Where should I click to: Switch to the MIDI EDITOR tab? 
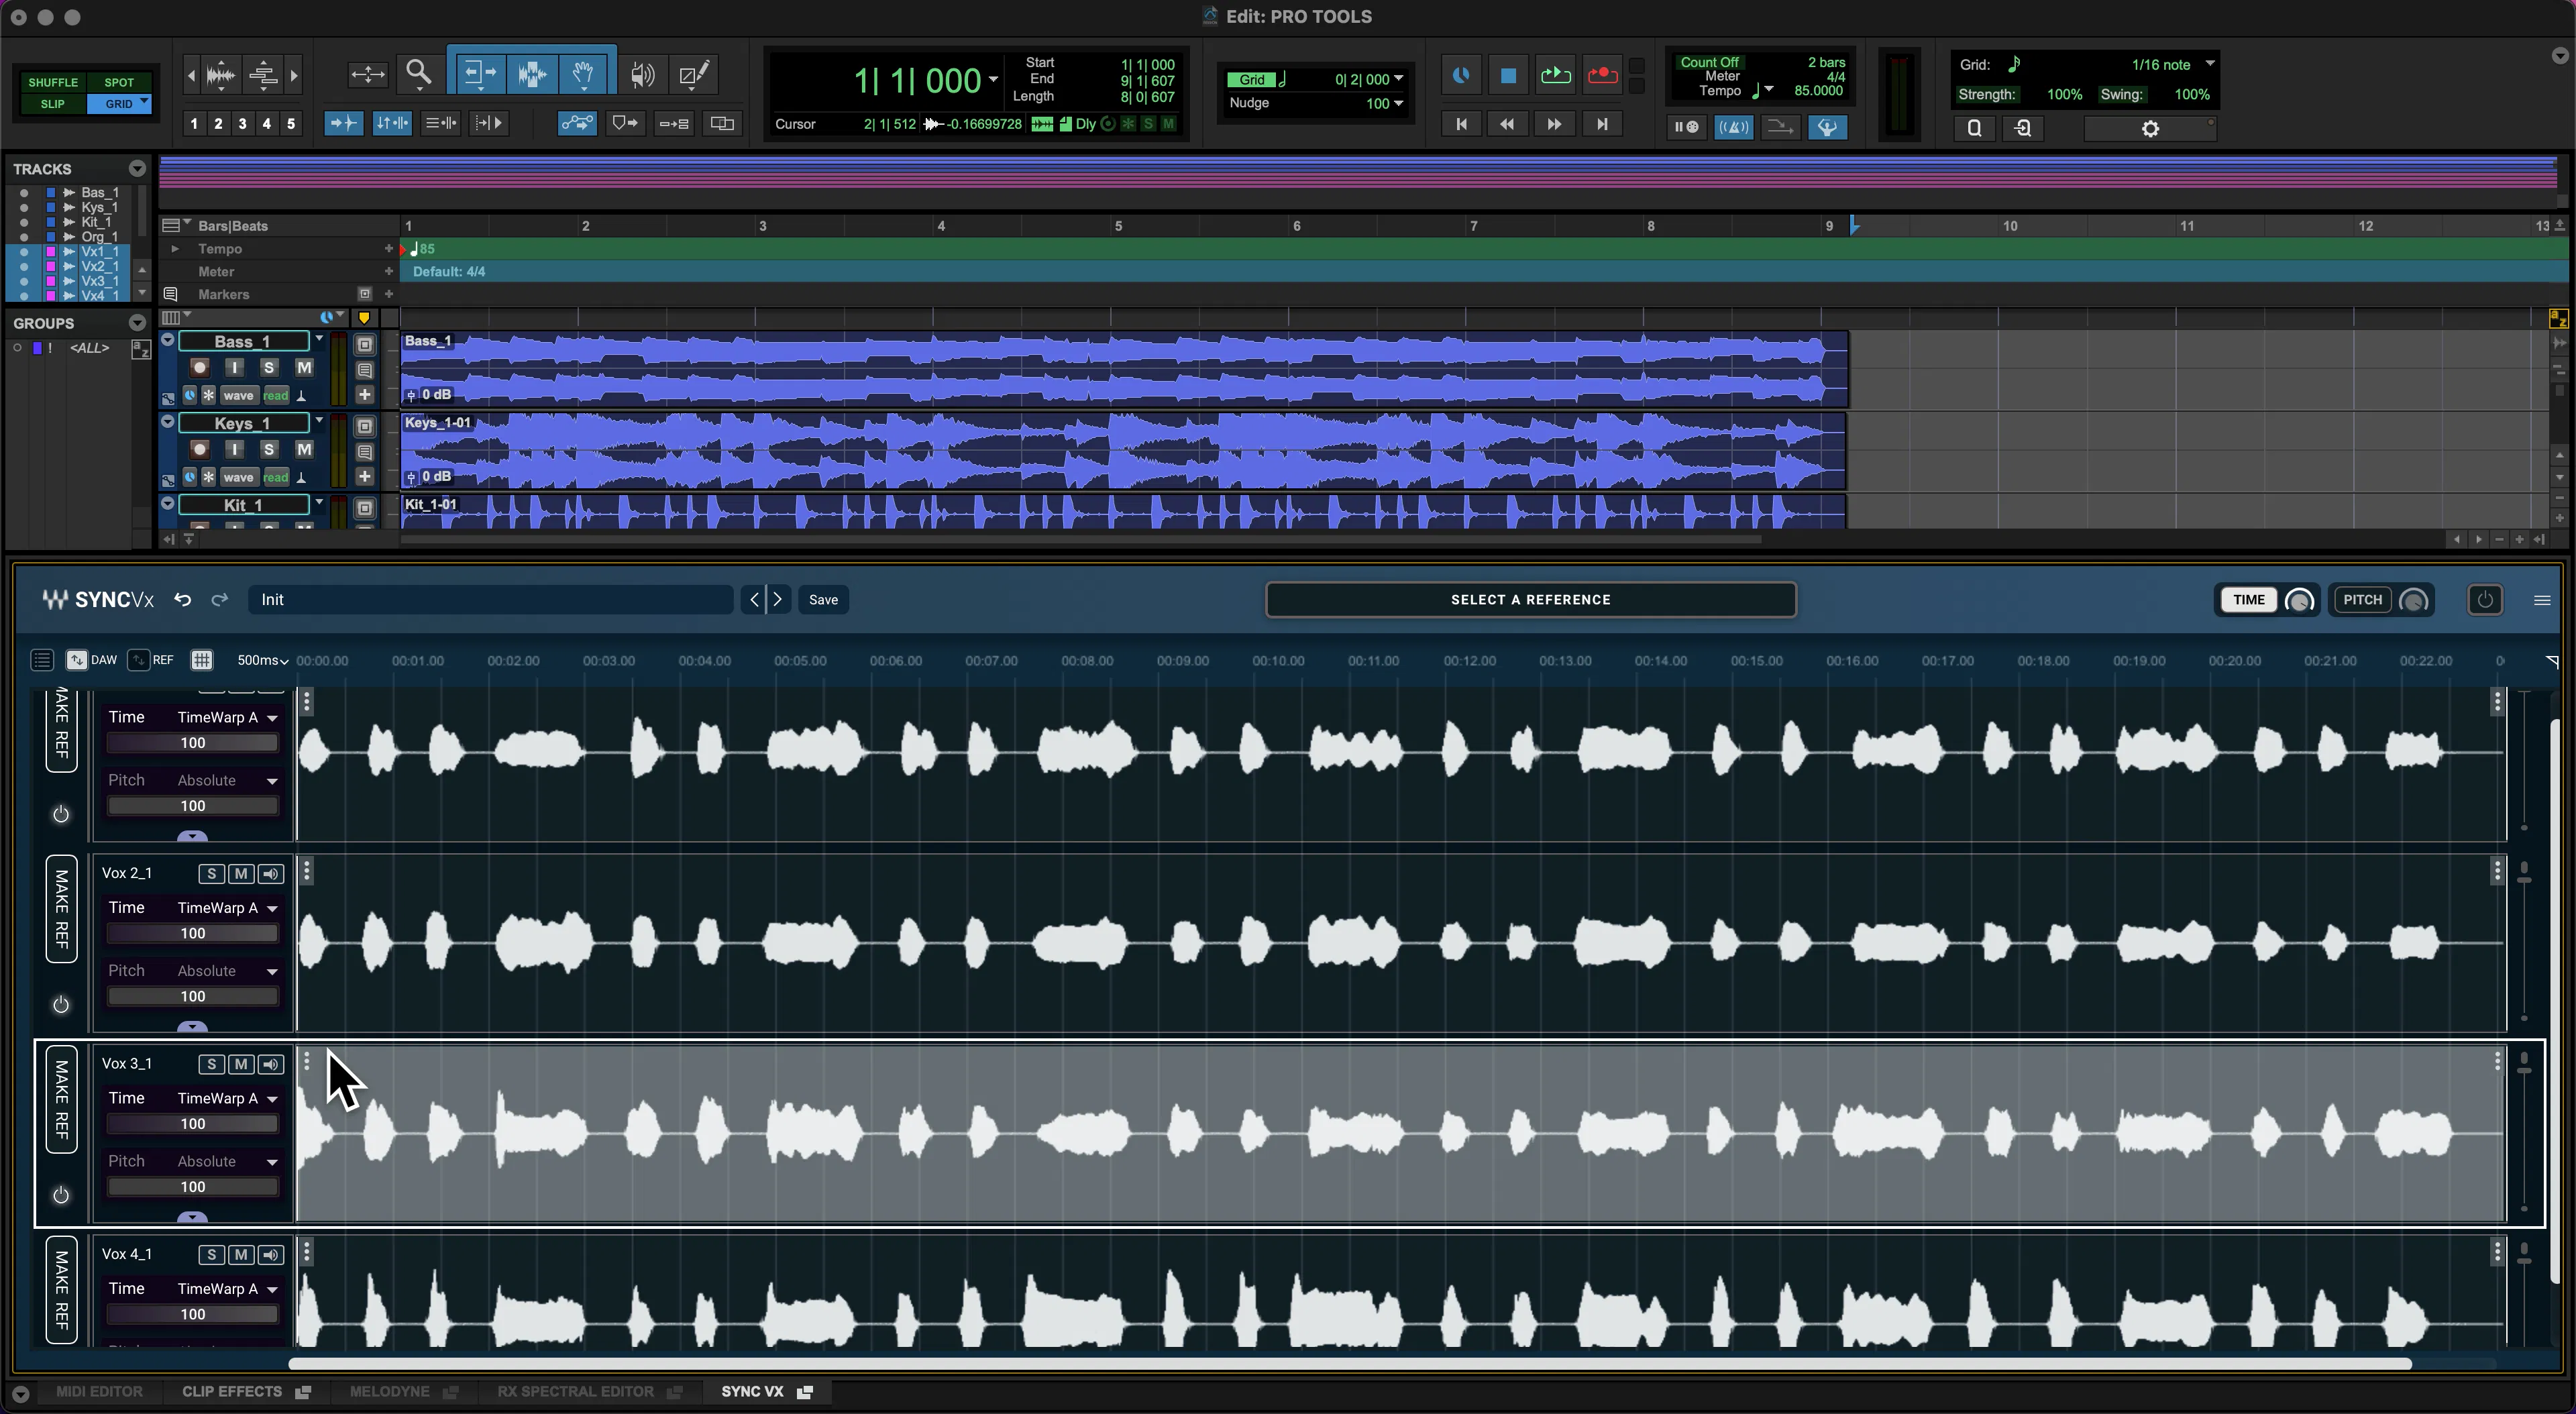tap(99, 1392)
